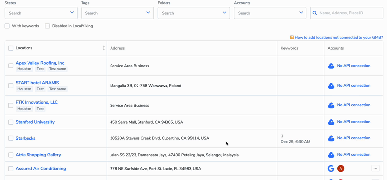Open the Tags search dropdown
The image size is (387, 180).
click(117, 13)
